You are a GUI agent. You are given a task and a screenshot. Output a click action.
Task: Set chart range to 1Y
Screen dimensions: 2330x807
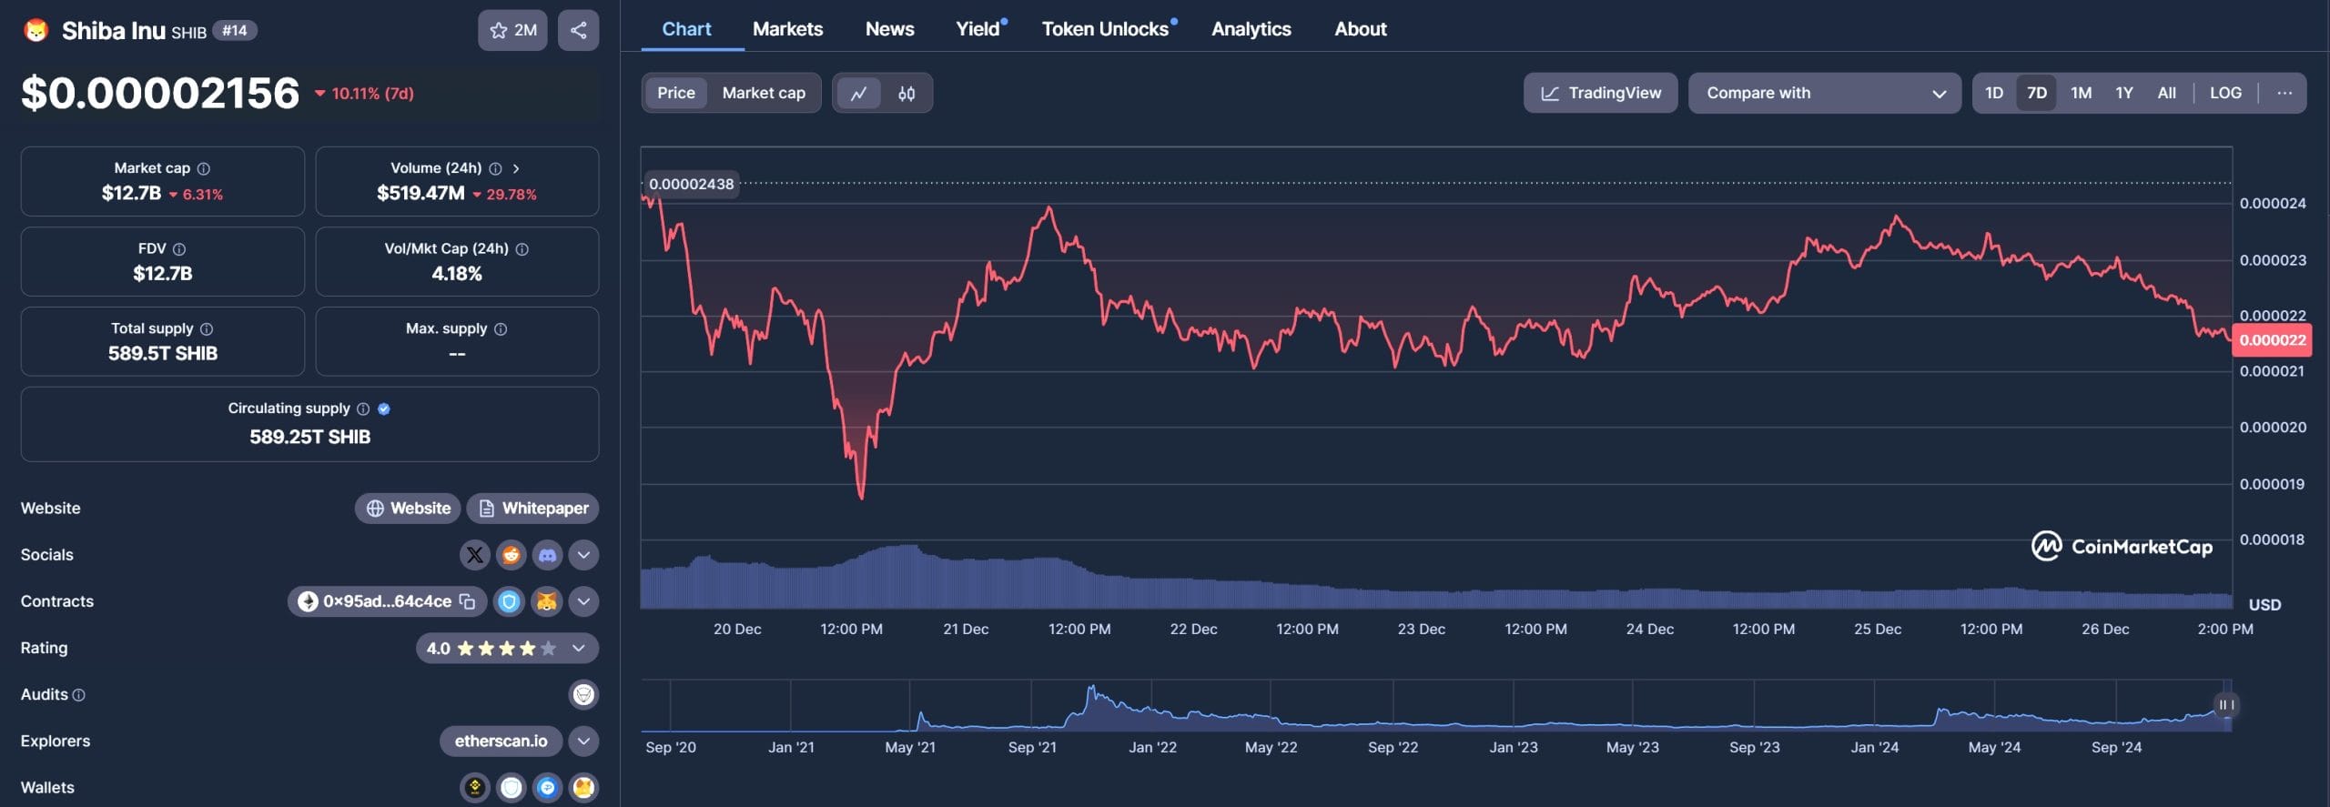[2124, 93]
